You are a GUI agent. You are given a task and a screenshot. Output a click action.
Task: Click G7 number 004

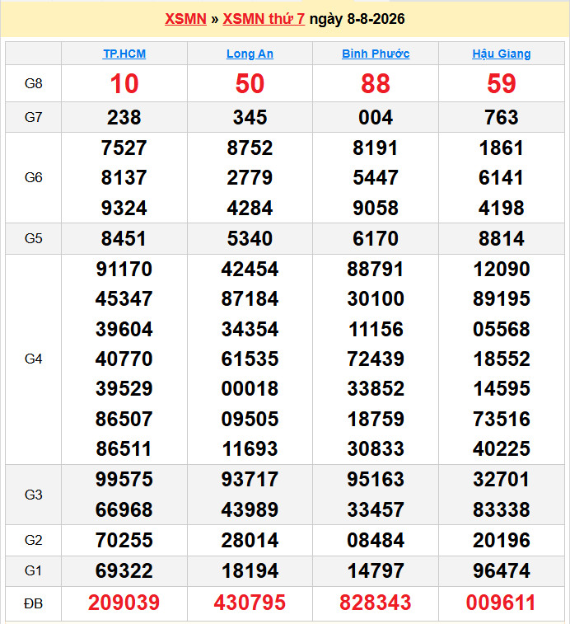(376, 117)
